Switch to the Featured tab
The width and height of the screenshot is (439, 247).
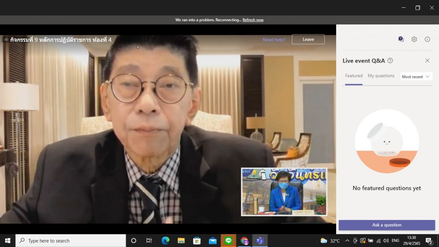(354, 76)
